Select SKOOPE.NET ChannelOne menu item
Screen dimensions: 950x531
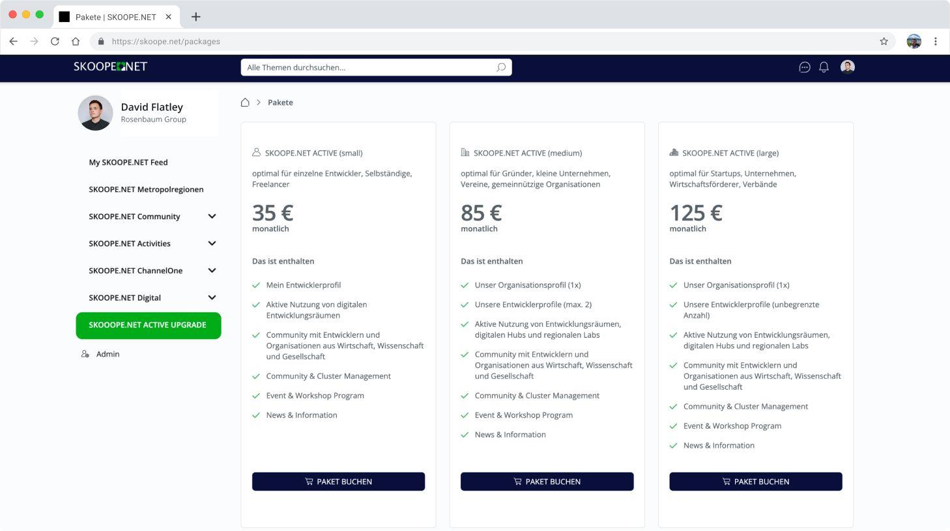(x=136, y=271)
